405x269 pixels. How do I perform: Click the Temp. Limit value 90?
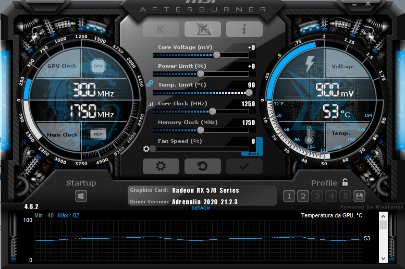pyautogui.click(x=251, y=85)
